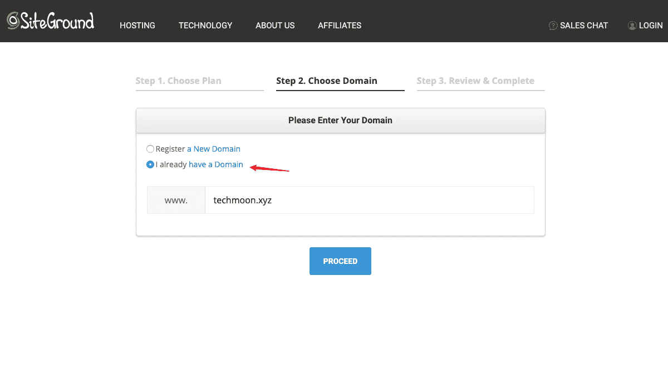Click the Please Enter Your Domain header
Screen dimensions: 668x375
340,121
